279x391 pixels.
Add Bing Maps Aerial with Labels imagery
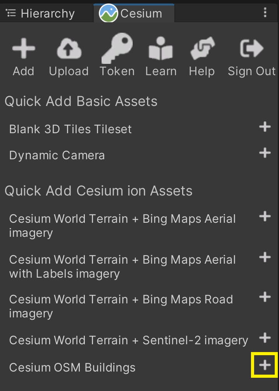tap(265, 257)
